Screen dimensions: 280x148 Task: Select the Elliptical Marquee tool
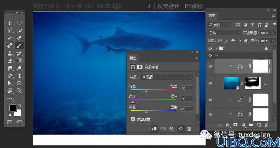pos(19,23)
